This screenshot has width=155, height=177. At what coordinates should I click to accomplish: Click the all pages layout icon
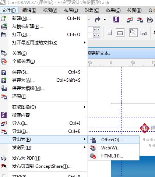point(133,33)
